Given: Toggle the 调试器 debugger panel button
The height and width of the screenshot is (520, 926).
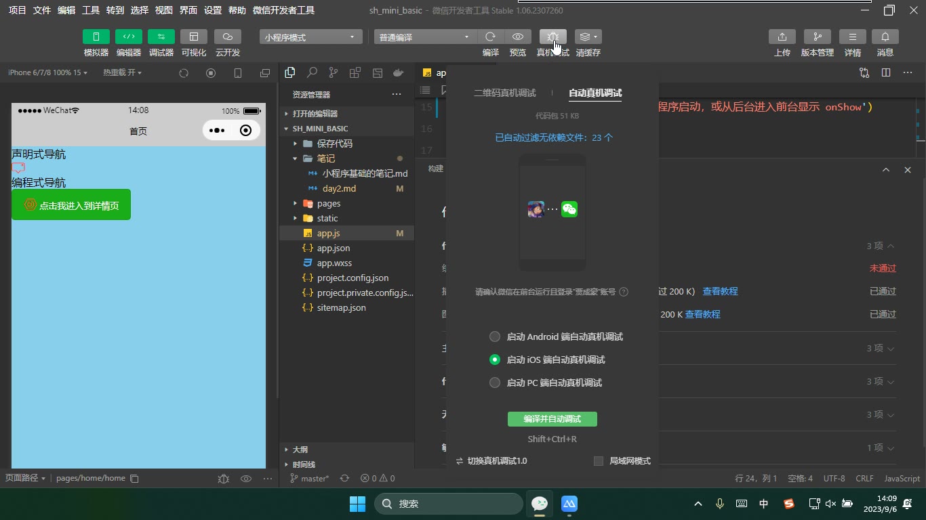Looking at the screenshot, I should click(x=161, y=37).
